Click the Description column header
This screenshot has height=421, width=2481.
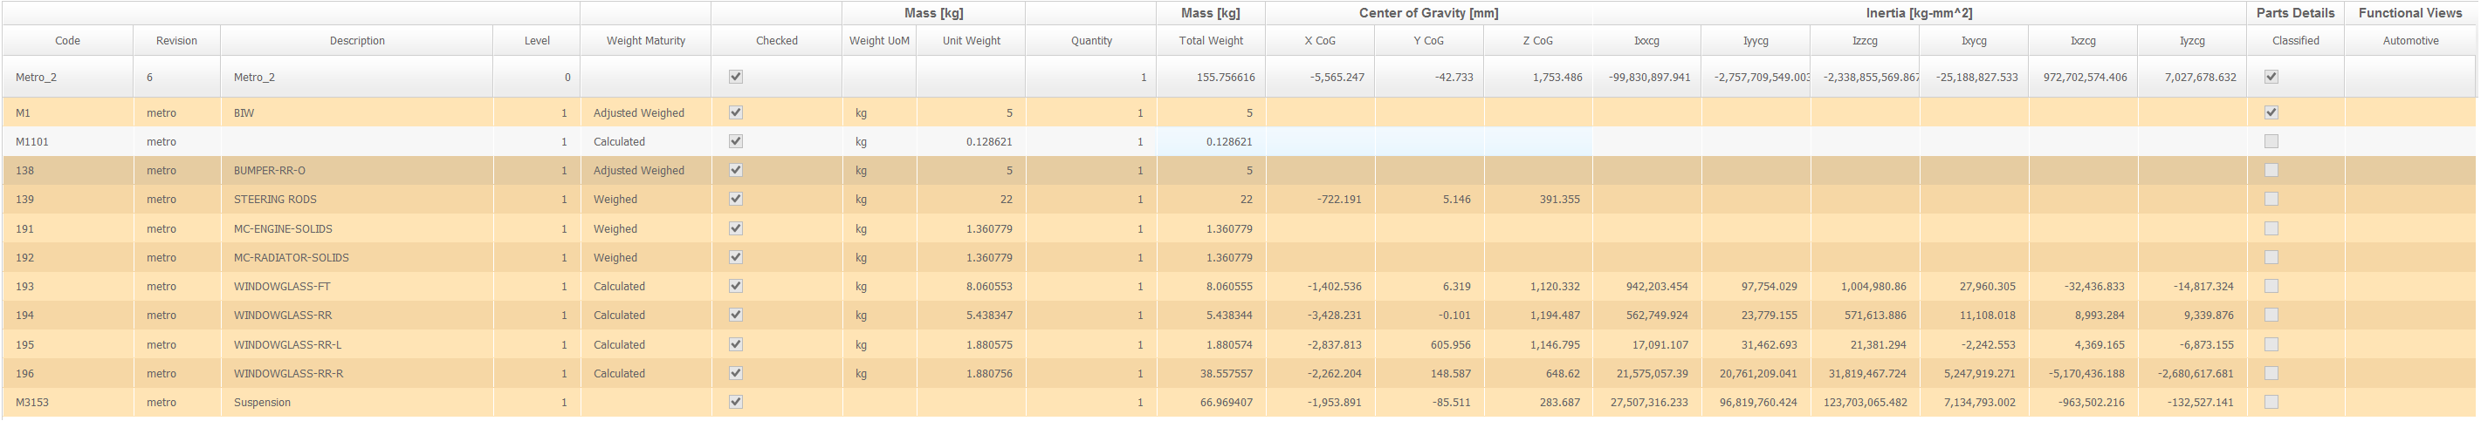tap(356, 40)
